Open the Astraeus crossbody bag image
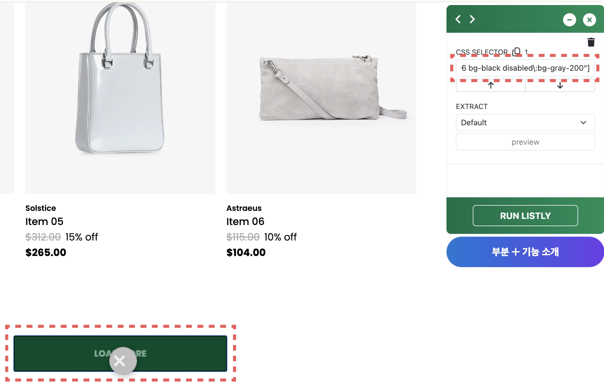The height and width of the screenshot is (389, 604). [321, 98]
